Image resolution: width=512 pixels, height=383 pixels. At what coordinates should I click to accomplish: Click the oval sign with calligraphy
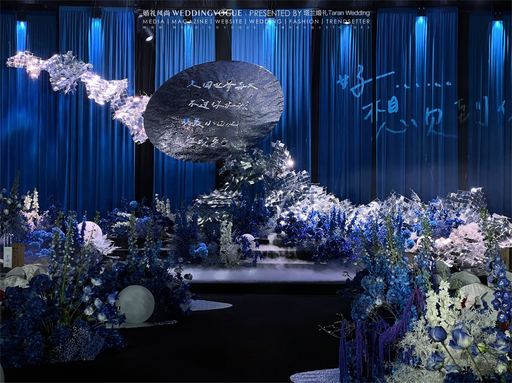(213, 110)
